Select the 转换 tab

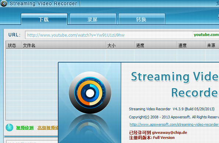[141, 19]
